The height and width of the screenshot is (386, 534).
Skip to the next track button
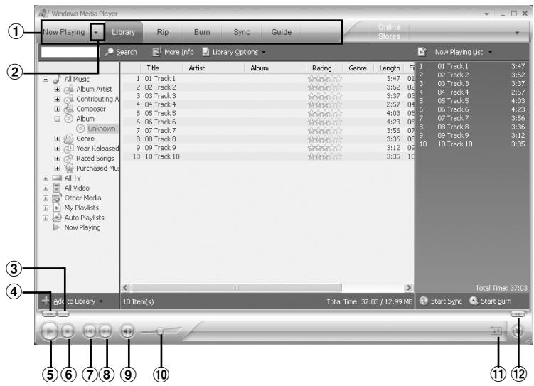105,331
